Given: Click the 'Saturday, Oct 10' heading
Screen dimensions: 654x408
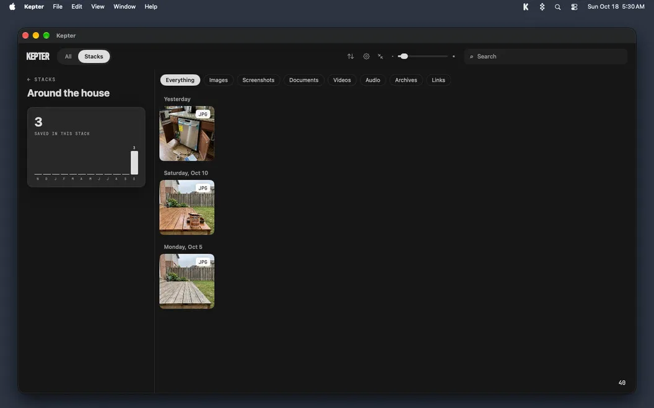Looking at the screenshot, I should [x=186, y=172].
